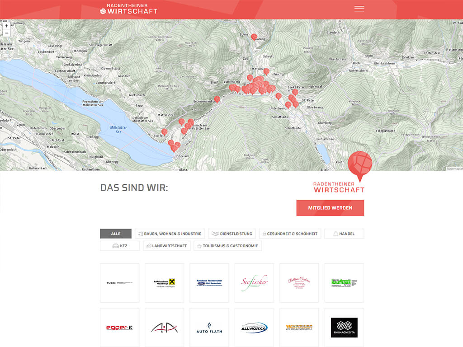This screenshot has height=347, width=463.
Task: Filter by Bauen, Wohnen & Industrie
Action: tap(170, 234)
